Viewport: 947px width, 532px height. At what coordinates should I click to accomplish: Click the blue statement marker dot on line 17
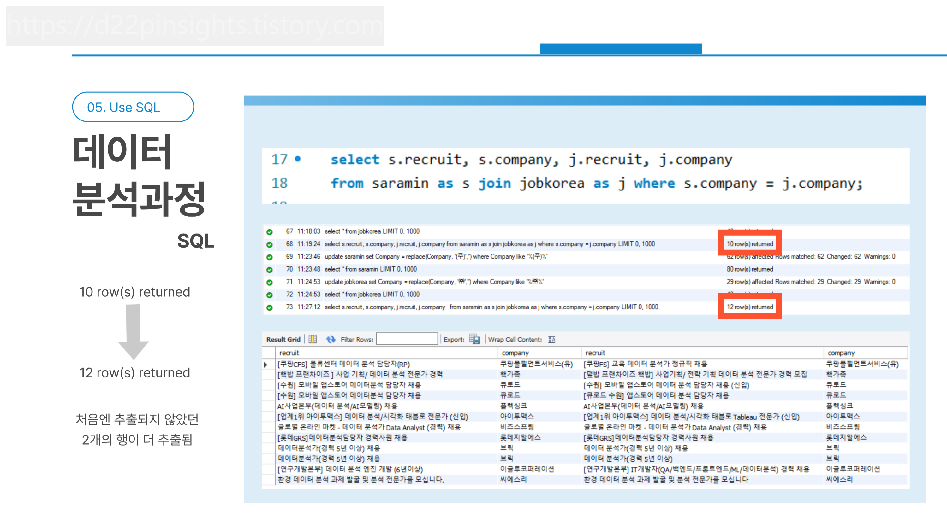(x=298, y=159)
